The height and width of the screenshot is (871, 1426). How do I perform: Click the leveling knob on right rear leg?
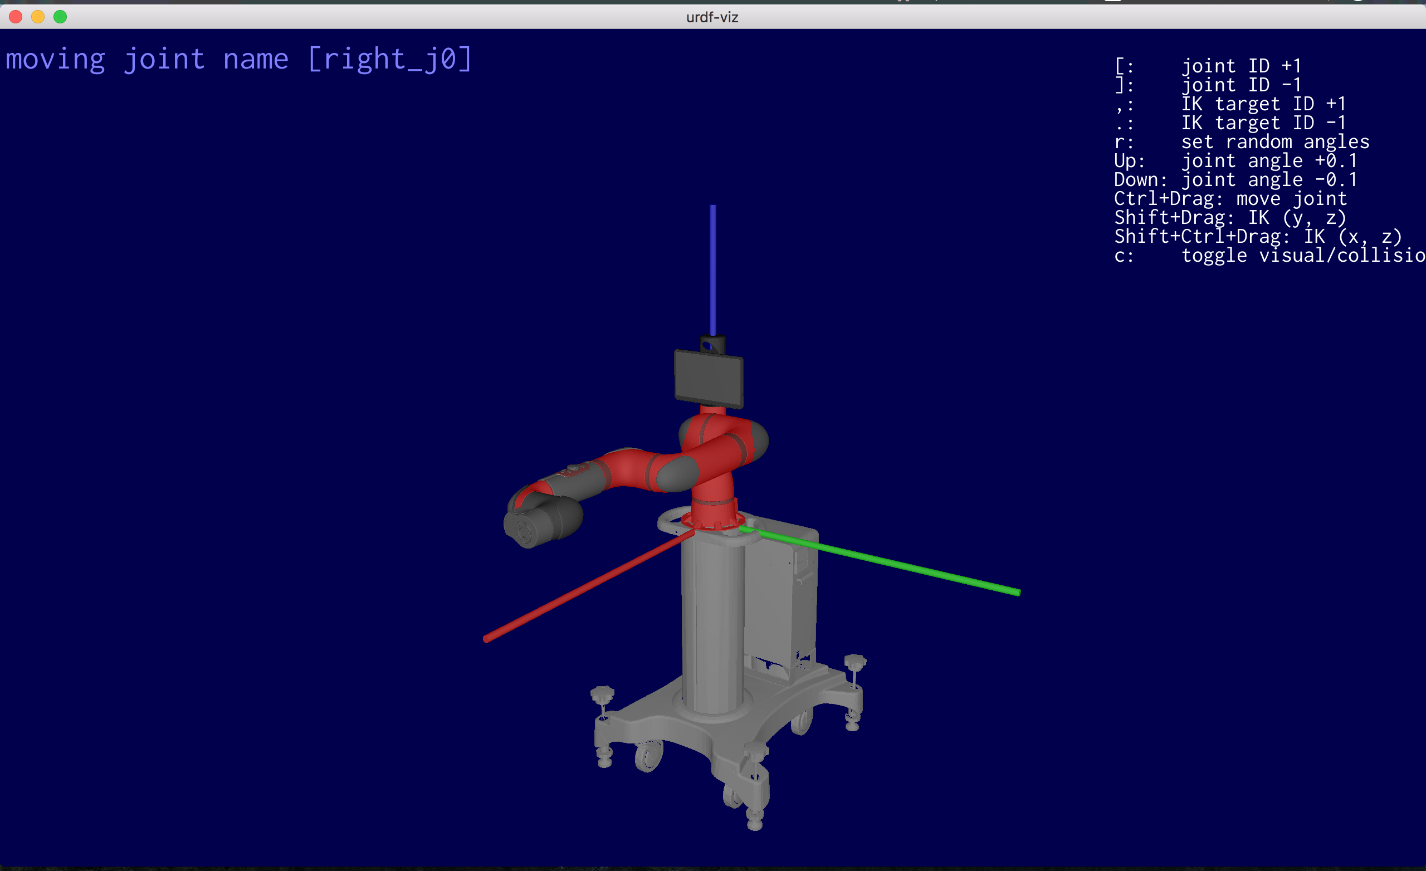(855, 662)
